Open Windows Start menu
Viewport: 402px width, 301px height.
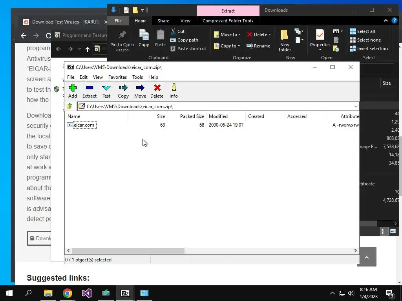(9, 293)
